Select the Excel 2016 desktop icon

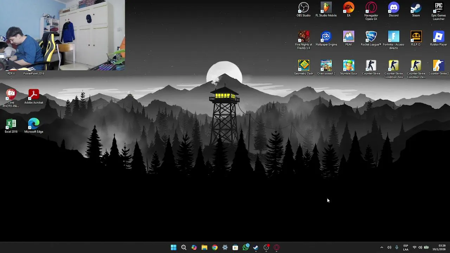coord(11,126)
